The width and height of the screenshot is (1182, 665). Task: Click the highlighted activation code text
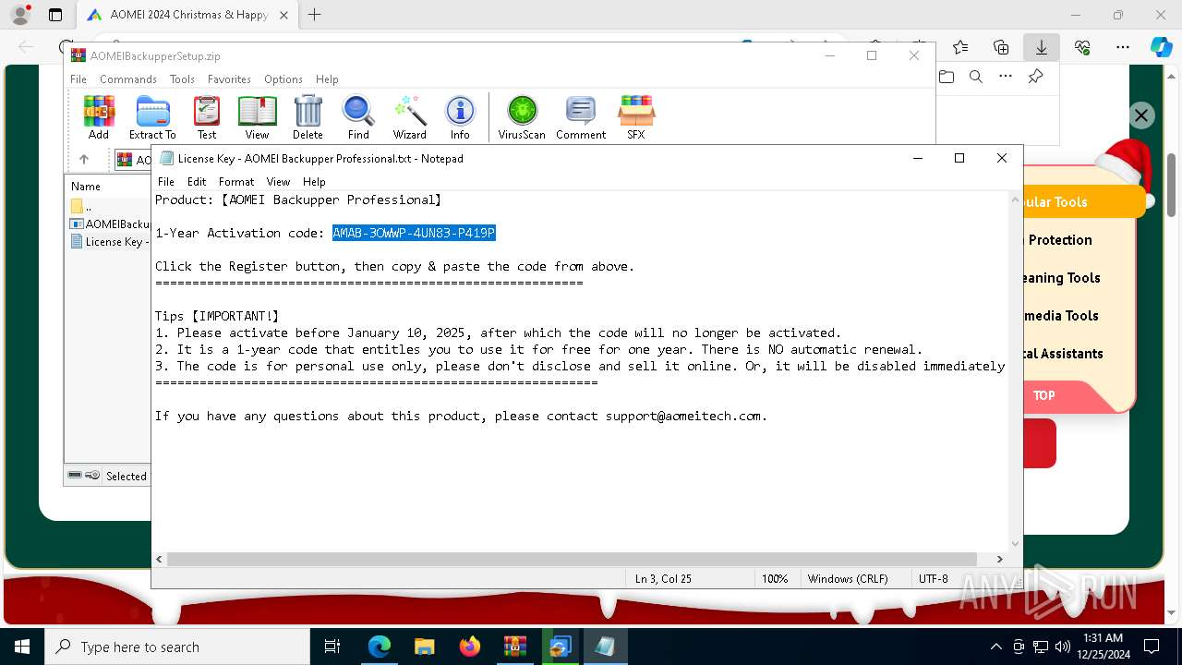(414, 233)
